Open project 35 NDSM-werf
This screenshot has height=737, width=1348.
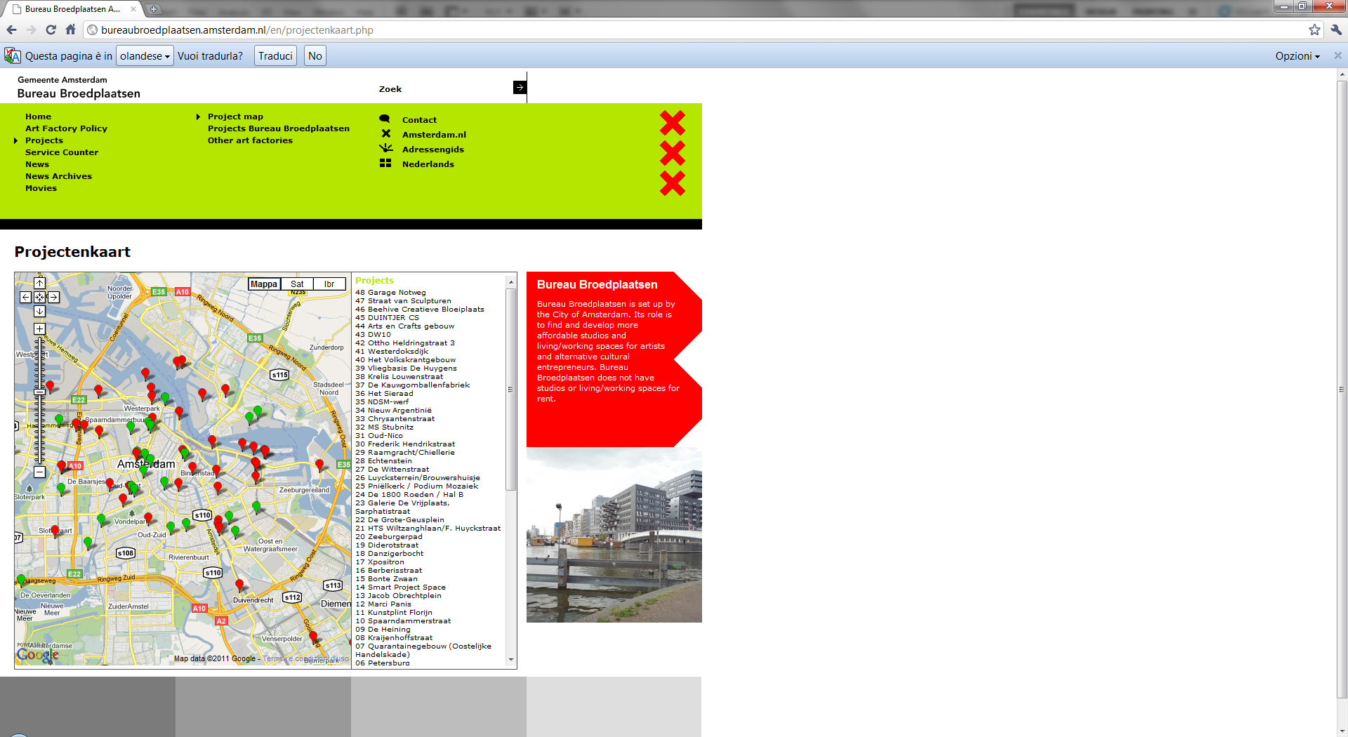pyautogui.click(x=382, y=402)
